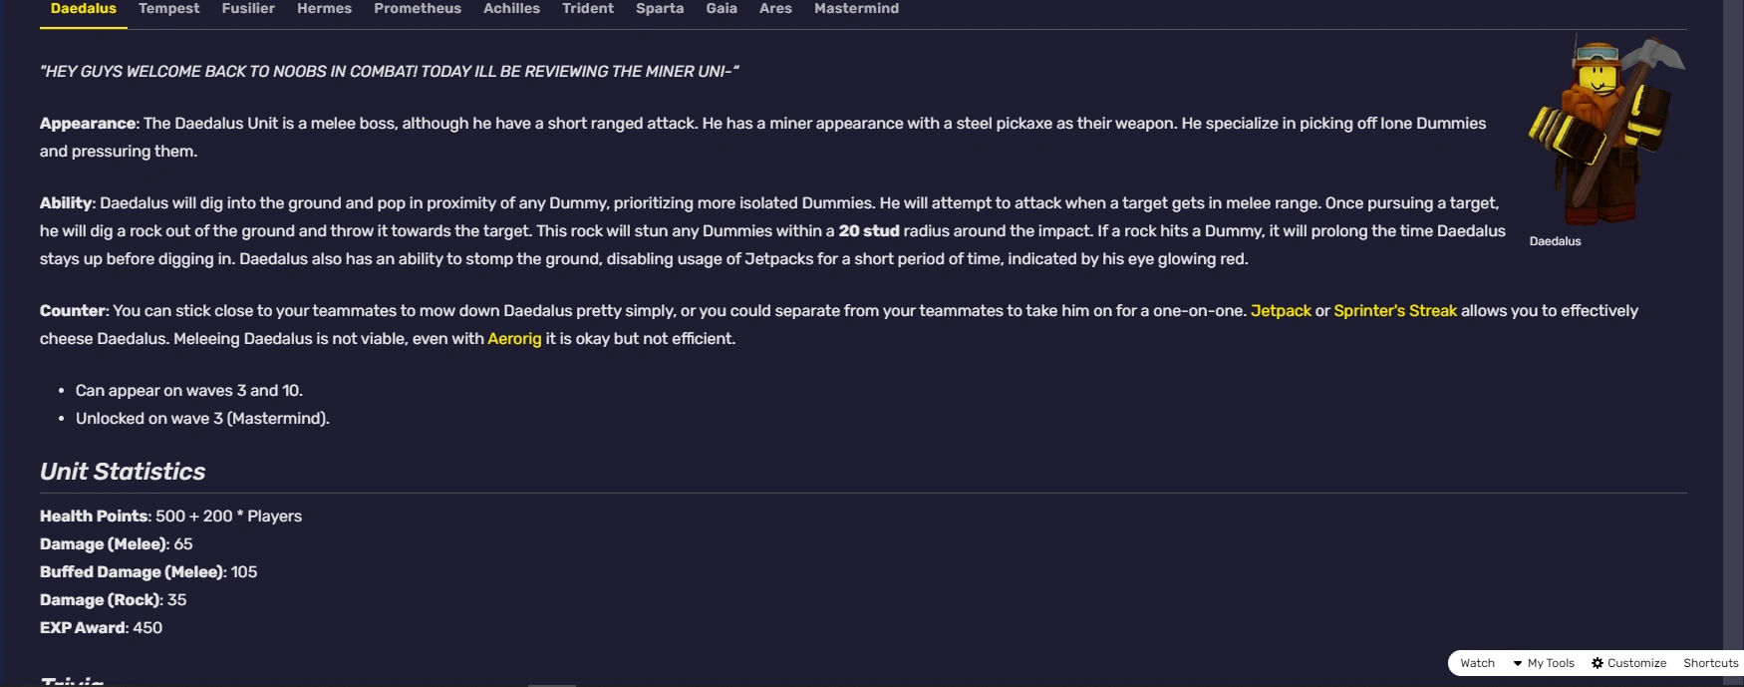Switch to the Achilles tab
This screenshot has height=687, width=1744.
pyautogui.click(x=511, y=8)
